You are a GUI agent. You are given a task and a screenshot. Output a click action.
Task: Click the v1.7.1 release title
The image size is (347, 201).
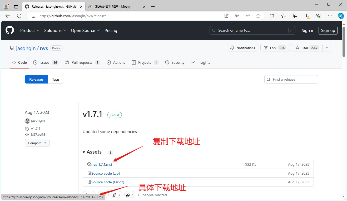point(92,114)
